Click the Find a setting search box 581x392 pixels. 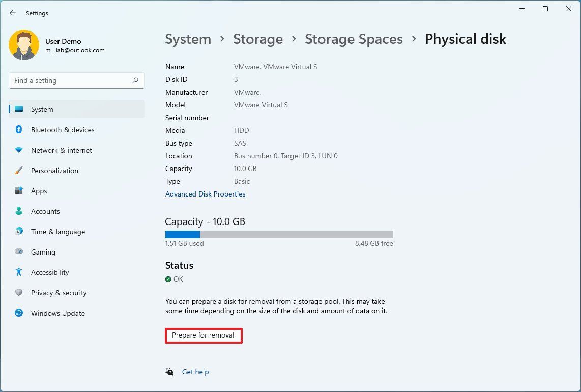pos(76,80)
